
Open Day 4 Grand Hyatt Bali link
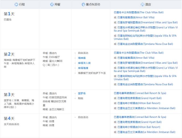[x=140, y=122]
